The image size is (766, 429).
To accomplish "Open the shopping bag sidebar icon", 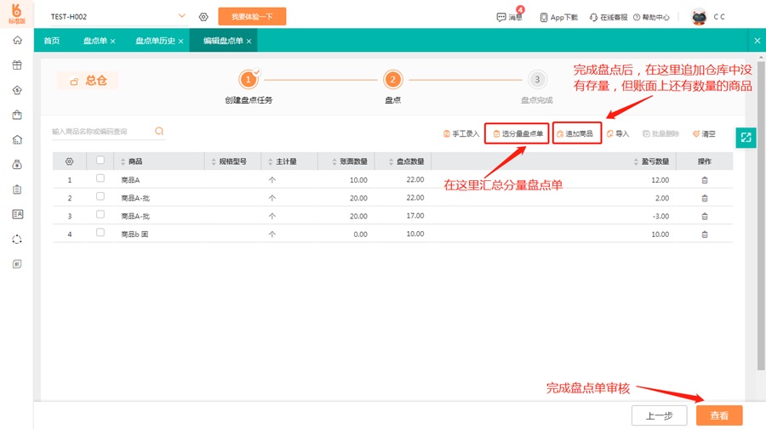I will coord(17,115).
